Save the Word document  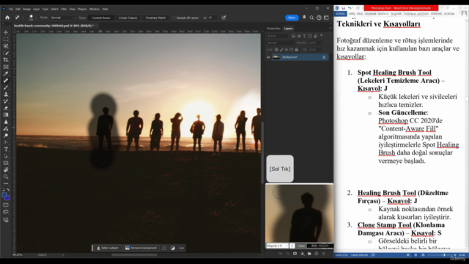tap(343, 8)
